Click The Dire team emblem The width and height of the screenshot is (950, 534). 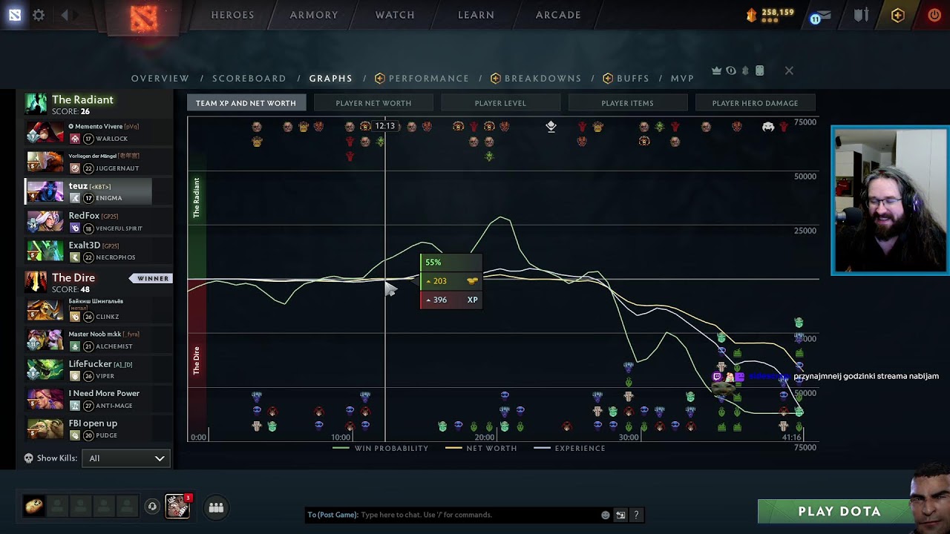pos(36,282)
